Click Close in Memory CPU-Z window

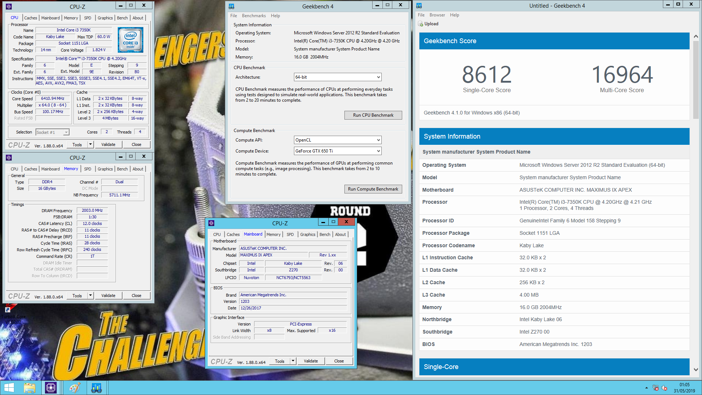pos(136,296)
